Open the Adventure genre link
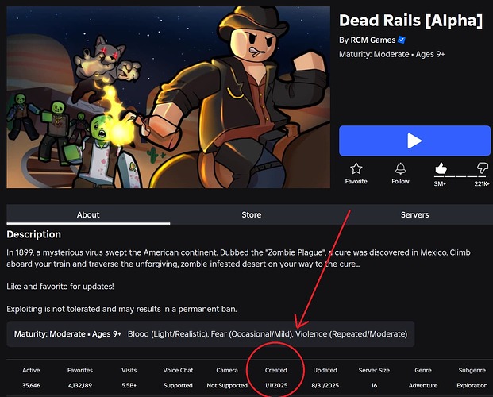The height and width of the screenshot is (397, 493). click(x=423, y=385)
